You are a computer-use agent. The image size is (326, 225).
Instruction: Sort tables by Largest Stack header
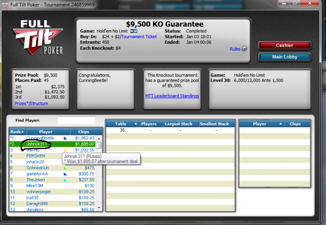coord(181,124)
